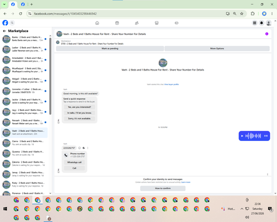The width and height of the screenshot is (277, 222).
Task: Open View buyer profile link
Action: click(x=172, y=84)
